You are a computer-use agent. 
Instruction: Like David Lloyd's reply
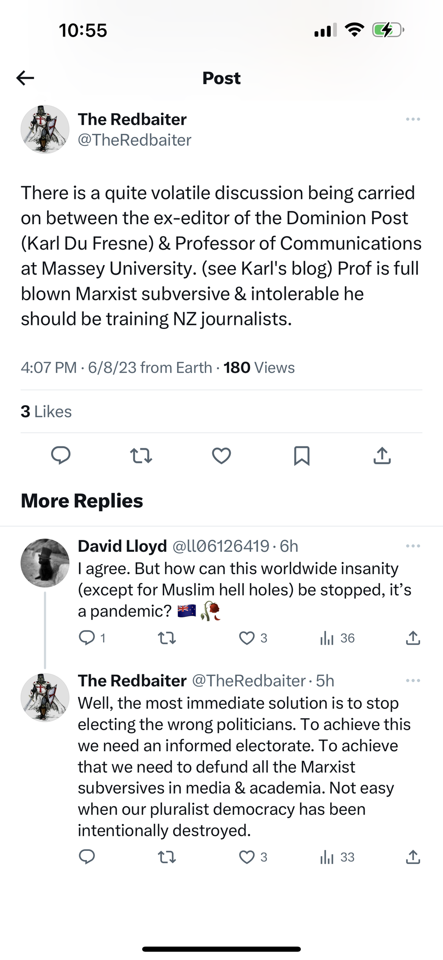pos(247,638)
